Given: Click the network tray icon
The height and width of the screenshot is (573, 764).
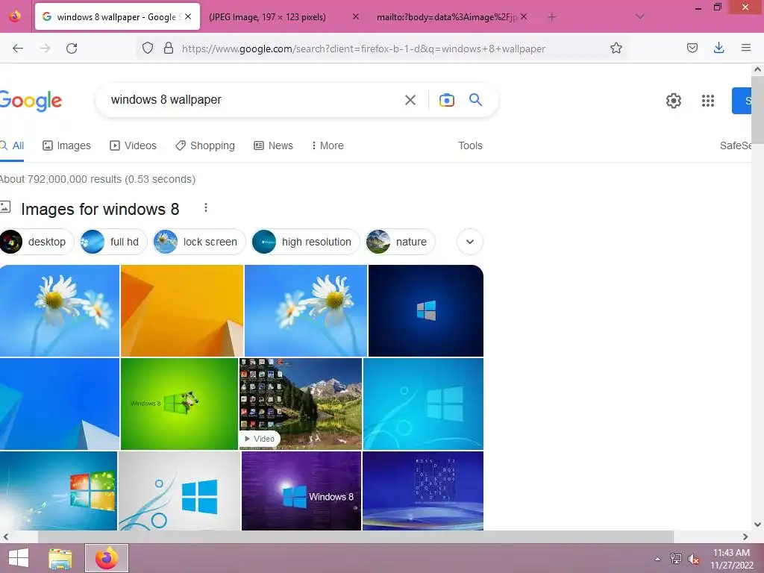Looking at the screenshot, I should pos(675,559).
